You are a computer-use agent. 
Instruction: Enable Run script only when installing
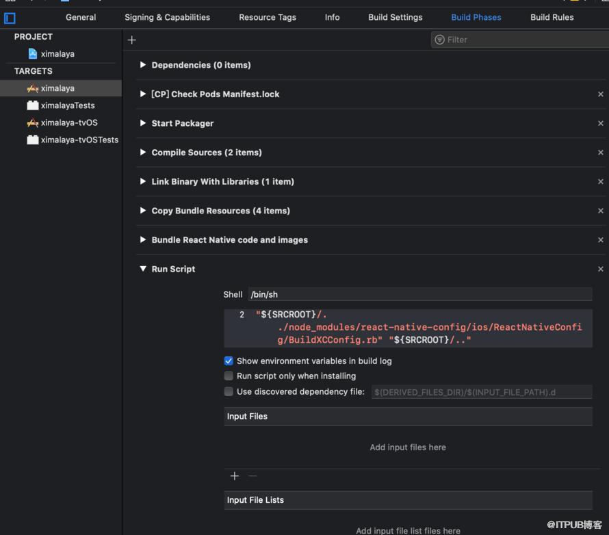coord(229,376)
